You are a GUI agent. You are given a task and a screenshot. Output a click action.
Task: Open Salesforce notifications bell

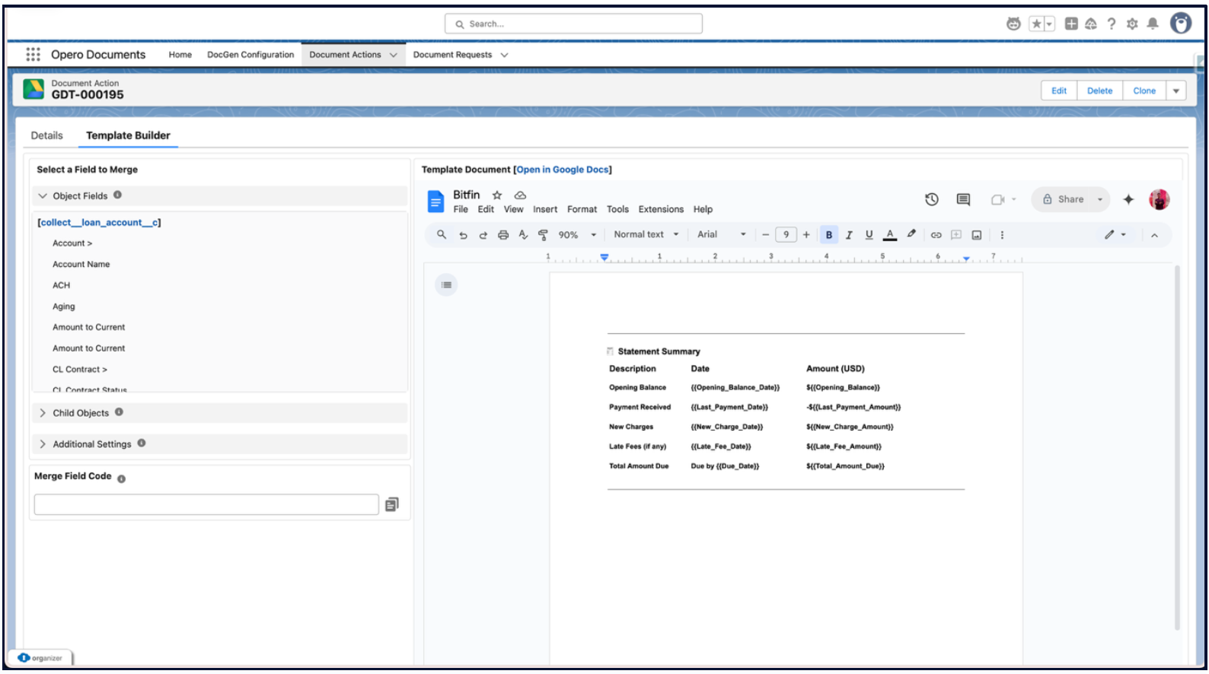pyautogui.click(x=1153, y=24)
